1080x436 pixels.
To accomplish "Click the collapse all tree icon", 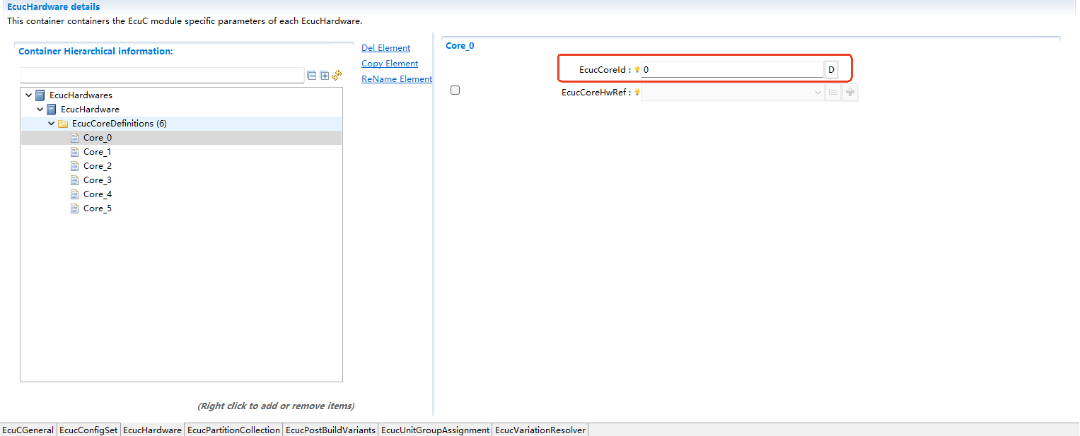I will pos(312,76).
